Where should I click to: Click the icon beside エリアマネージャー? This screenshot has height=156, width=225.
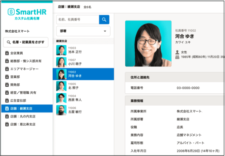click(x=7, y=69)
